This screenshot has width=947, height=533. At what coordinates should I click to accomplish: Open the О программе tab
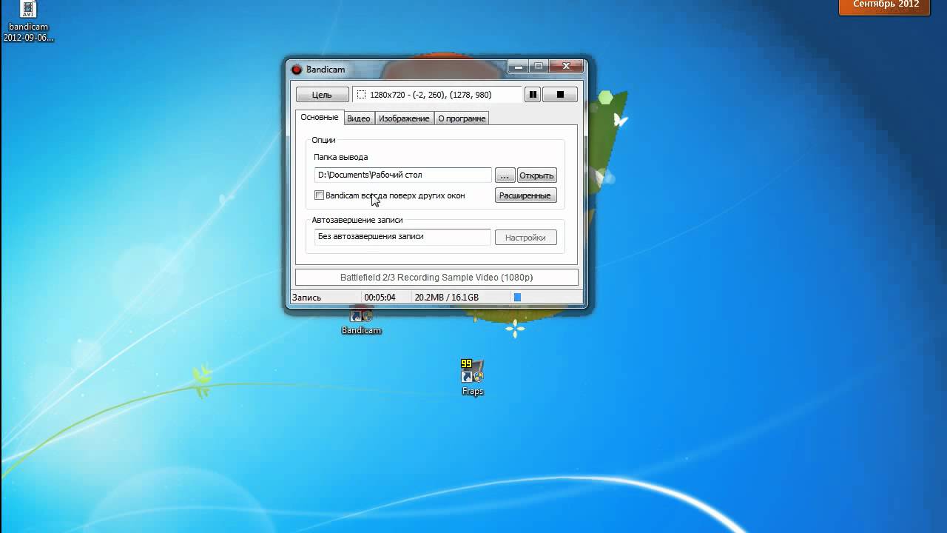pyautogui.click(x=462, y=118)
